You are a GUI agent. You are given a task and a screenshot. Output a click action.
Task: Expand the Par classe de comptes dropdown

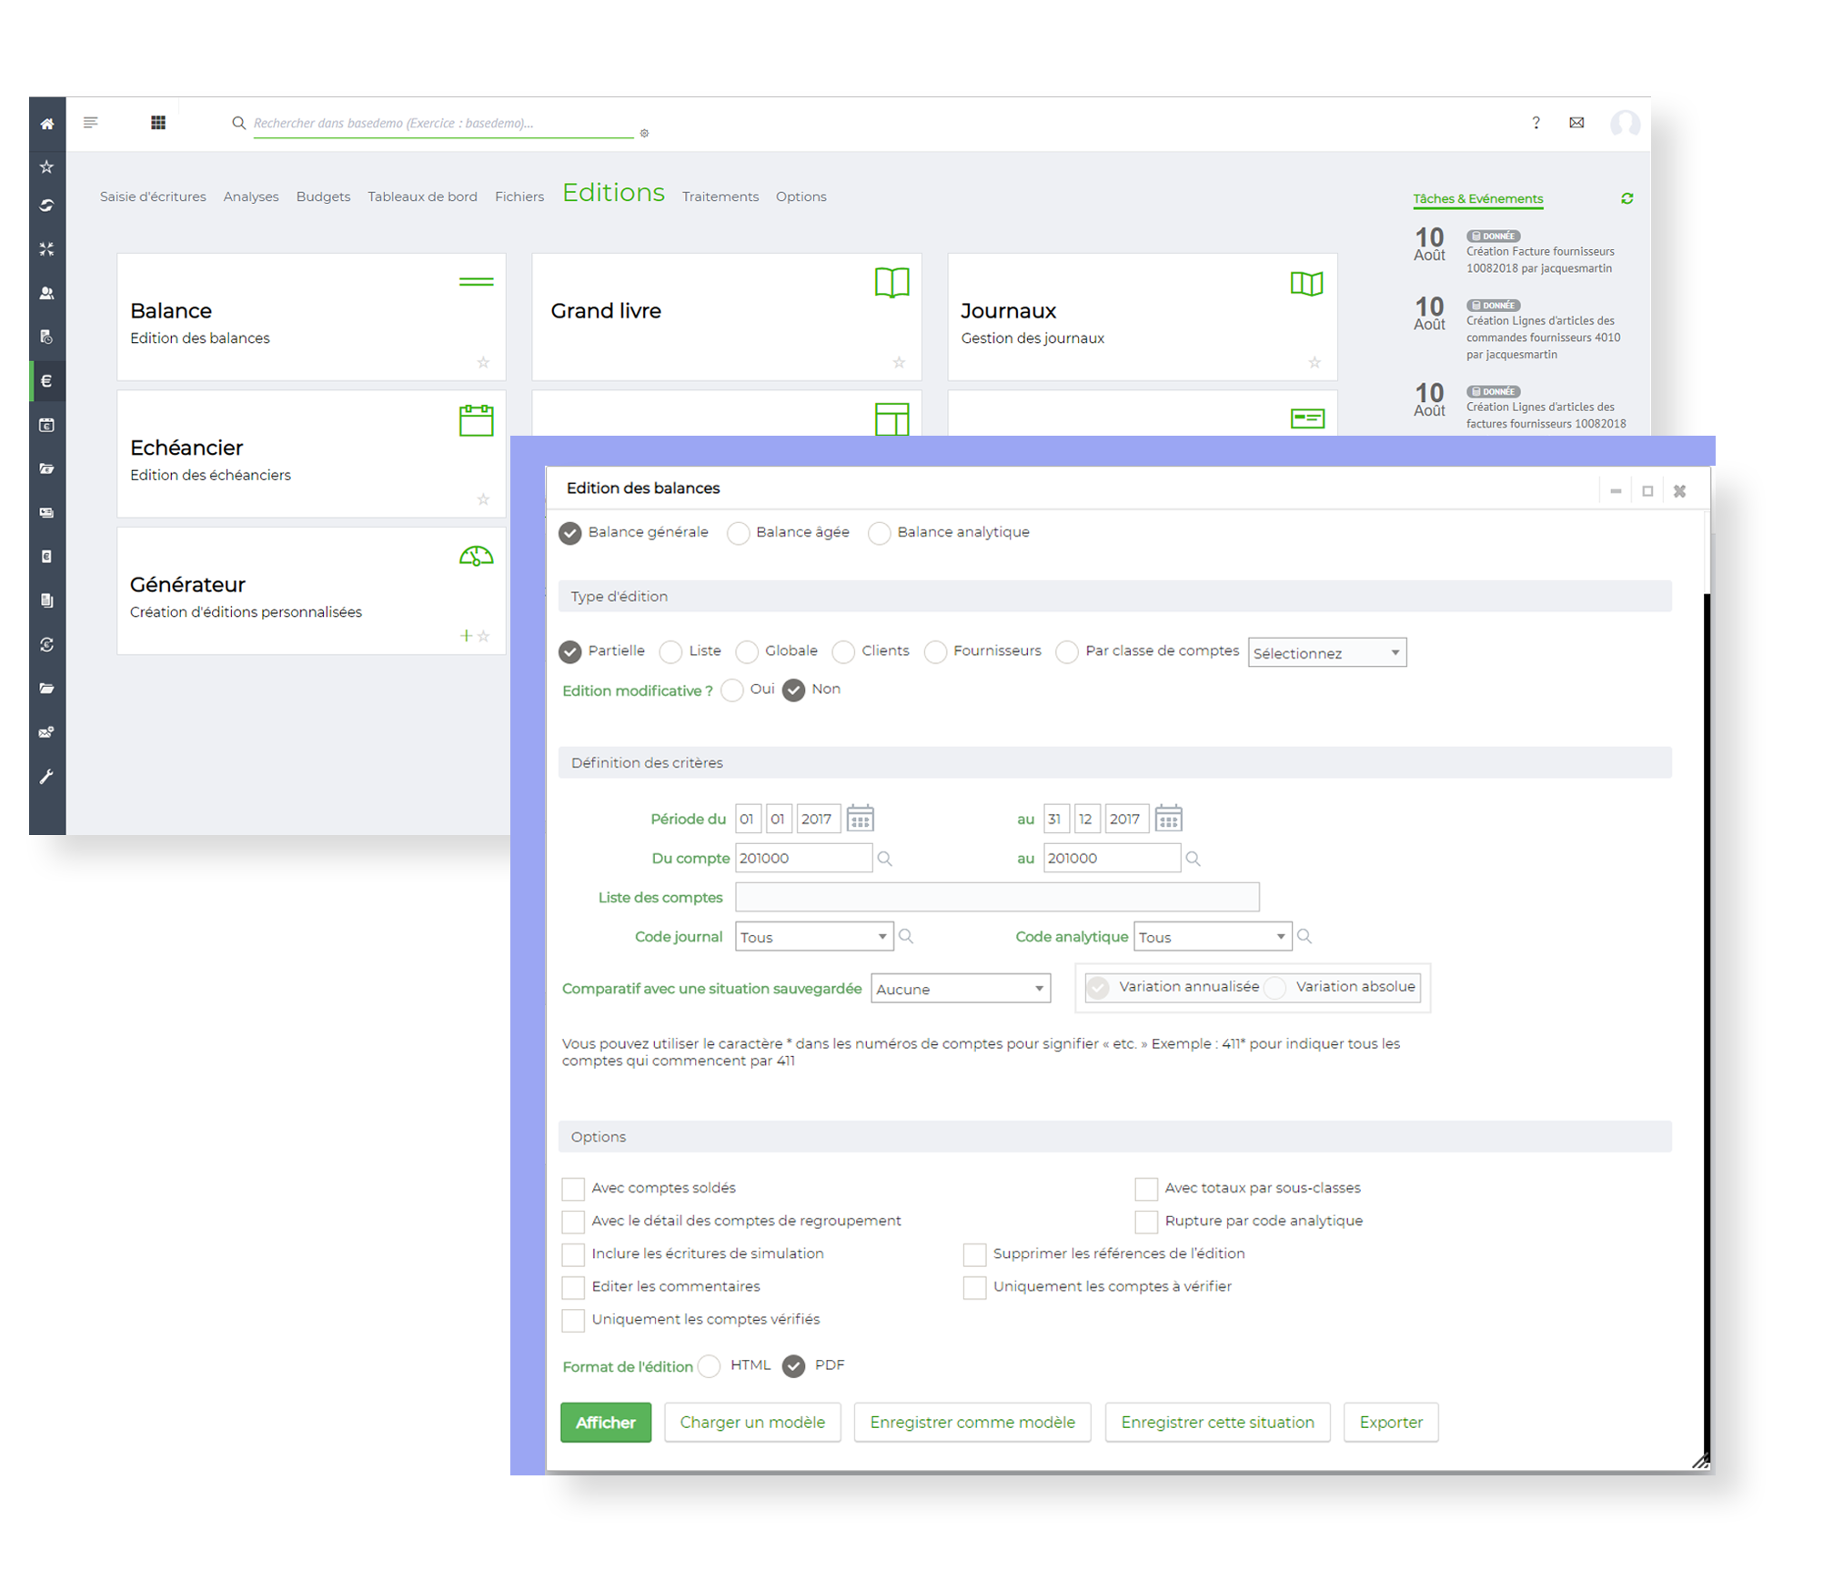pos(1327,653)
